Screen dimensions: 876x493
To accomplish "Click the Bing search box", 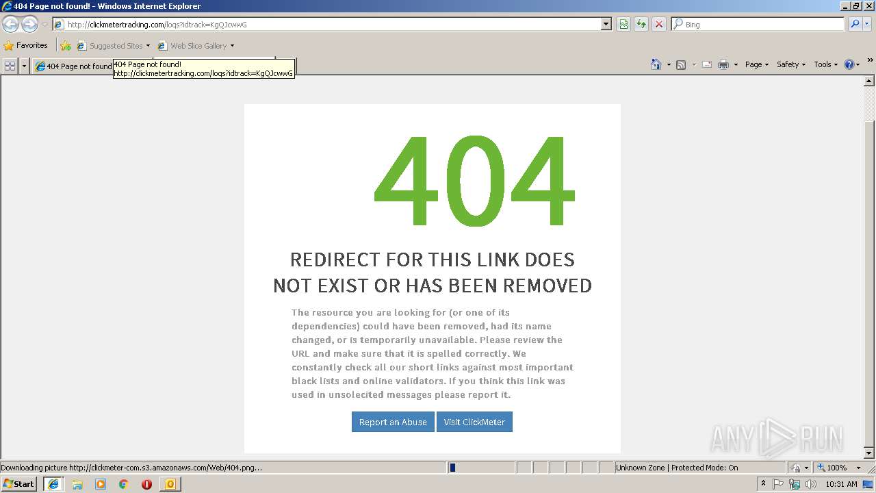I will click(758, 24).
